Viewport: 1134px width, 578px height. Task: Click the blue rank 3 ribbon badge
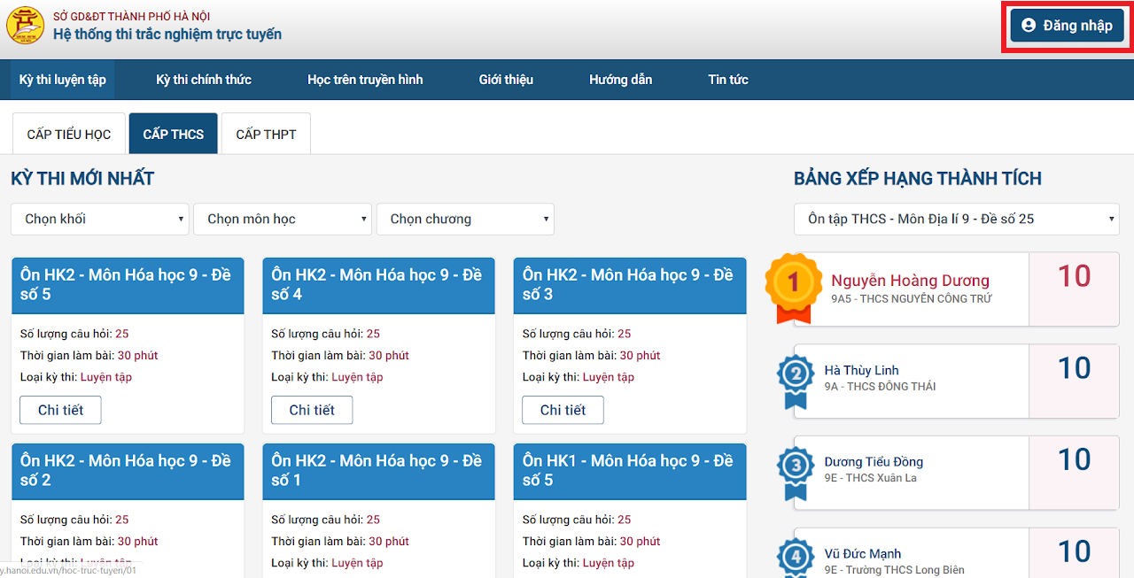tap(796, 473)
